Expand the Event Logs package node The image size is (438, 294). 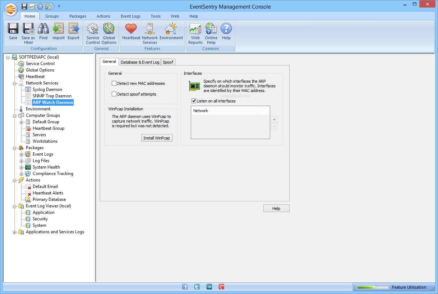pyautogui.click(x=22, y=154)
